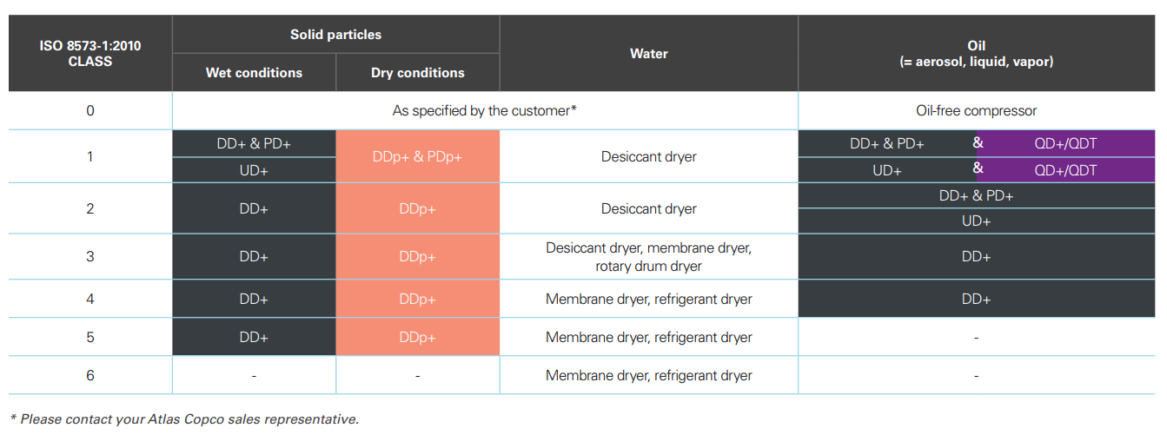Click the Dry conditions subheader

point(417,73)
